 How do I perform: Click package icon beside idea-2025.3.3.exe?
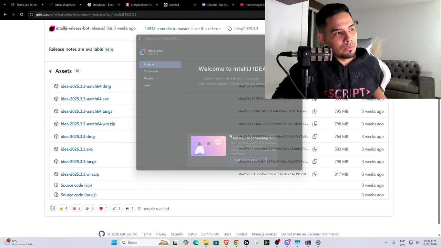pyautogui.click(x=56, y=149)
